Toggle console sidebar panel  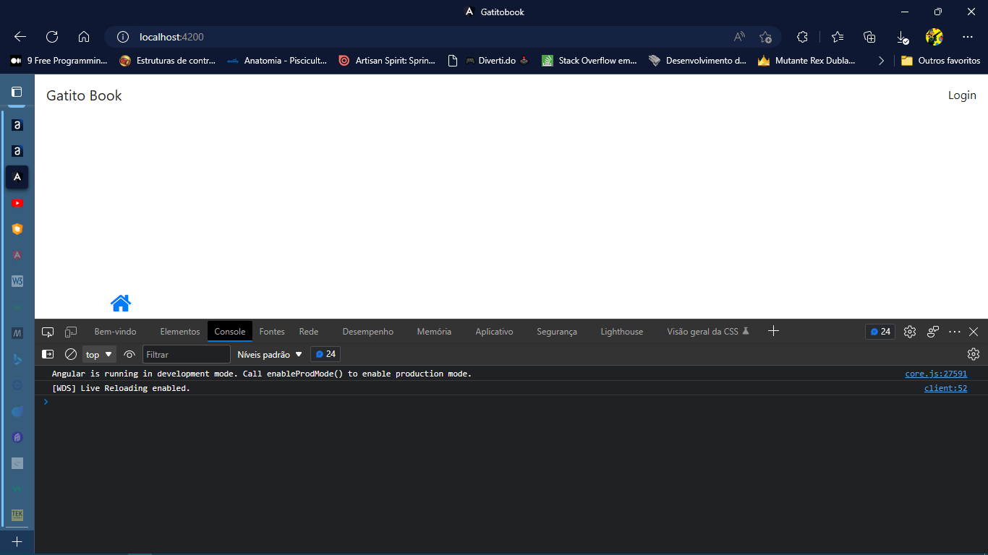48,354
